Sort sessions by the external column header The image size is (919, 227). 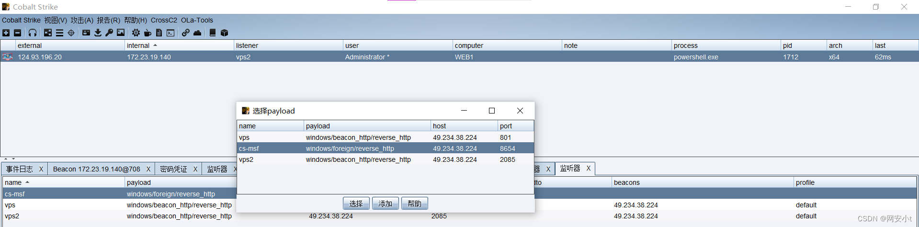[70, 45]
